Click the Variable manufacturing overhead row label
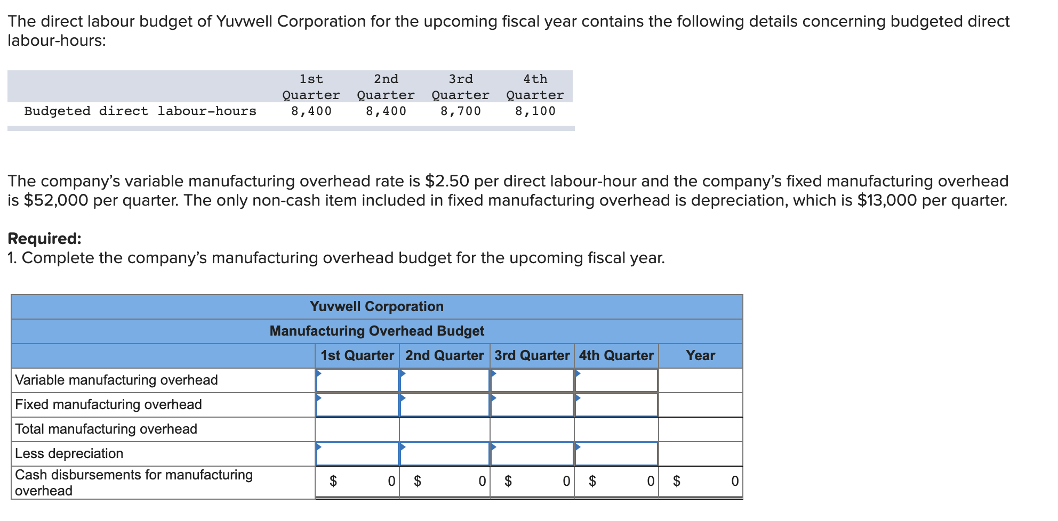This screenshot has width=1058, height=521. click(116, 380)
